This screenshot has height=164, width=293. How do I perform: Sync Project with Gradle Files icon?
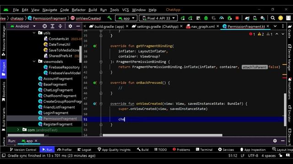(247, 18)
